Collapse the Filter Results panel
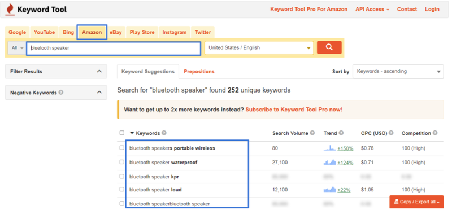Image resolution: width=452 pixels, height=210 pixels. point(99,71)
